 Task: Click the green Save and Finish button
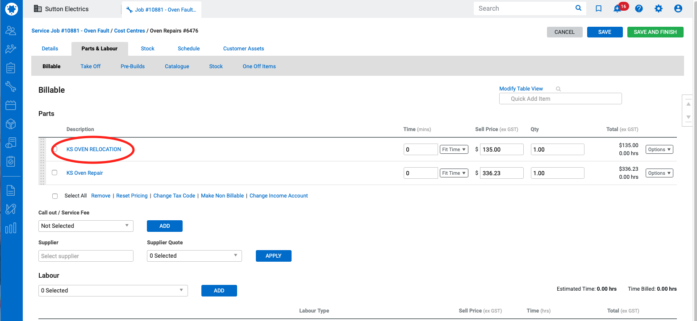tap(655, 32)
